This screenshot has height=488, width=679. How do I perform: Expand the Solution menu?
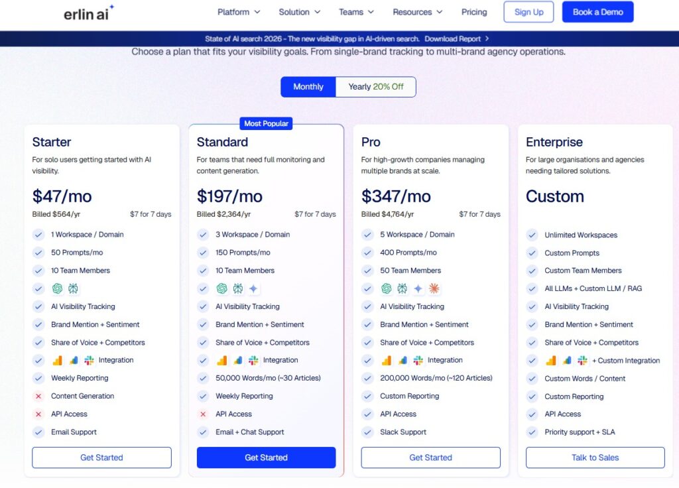click(299, 12)
